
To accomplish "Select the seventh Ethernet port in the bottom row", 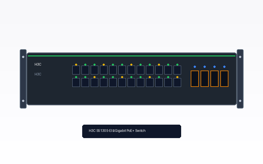I will (x=131, y=83).
